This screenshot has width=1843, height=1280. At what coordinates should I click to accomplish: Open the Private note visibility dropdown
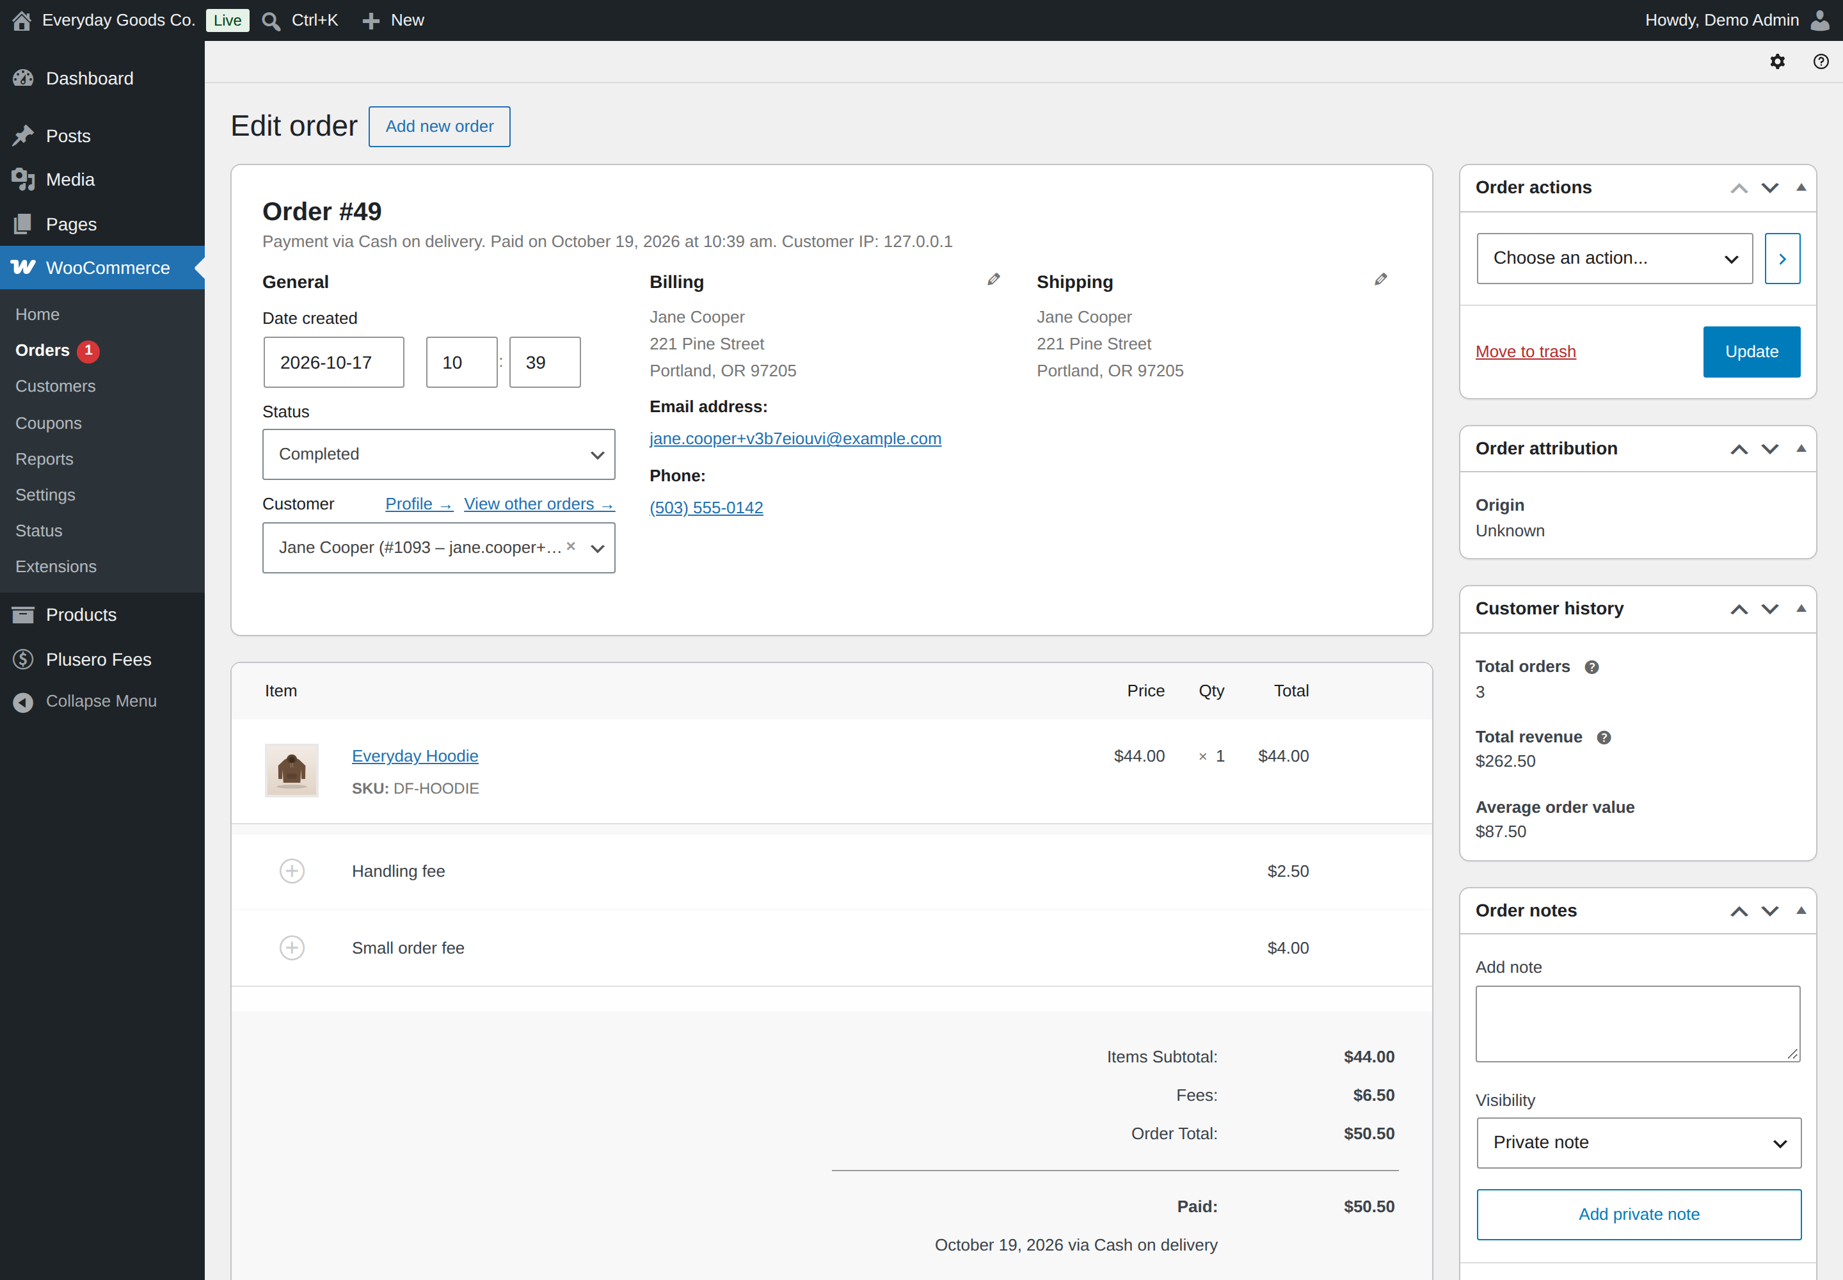pos(1638,1143)
